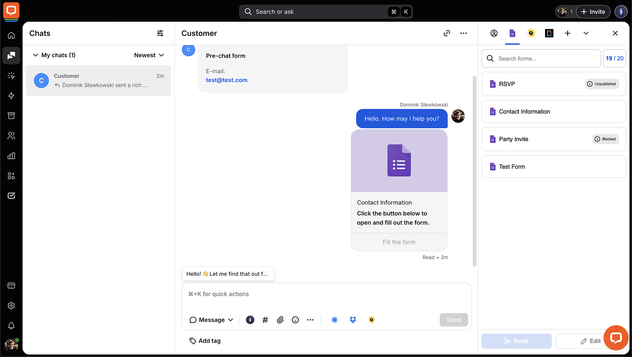Open notifications bell in sidebar
Screen dimensions: 632x357
click(x=11, y=326)
